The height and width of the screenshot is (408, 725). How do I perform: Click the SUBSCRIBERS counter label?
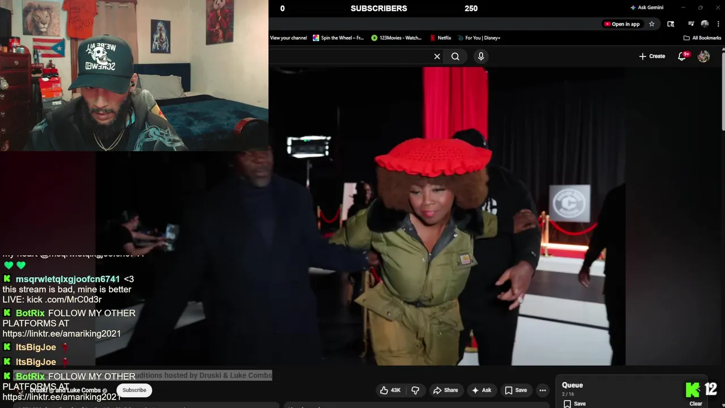coord(378,8)
